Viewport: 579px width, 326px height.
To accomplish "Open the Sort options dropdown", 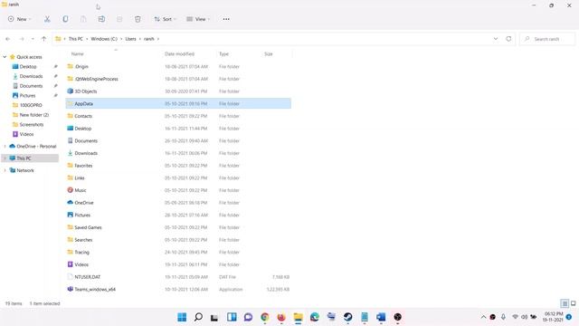I will click(x=165, y=19).
